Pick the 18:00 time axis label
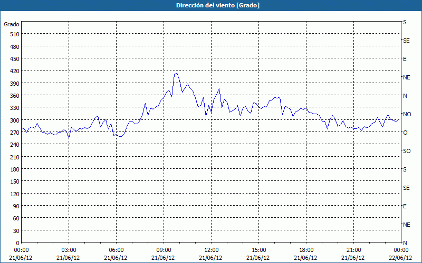Viewport: 422px width, 263px height. pyautogui.click(x=306, y=250)
